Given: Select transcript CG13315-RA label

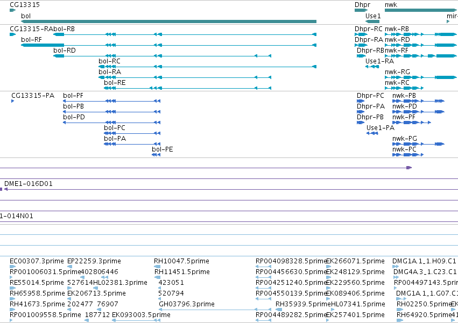Looking at the screenshot, I should [x=31, y=29].
